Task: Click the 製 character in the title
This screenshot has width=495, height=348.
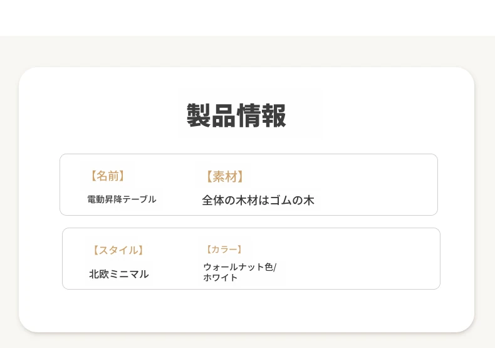Action: tap(199, 115)
